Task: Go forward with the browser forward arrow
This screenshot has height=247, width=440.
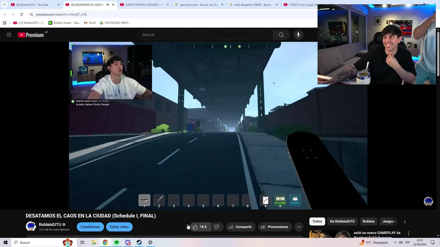Action: click(13, 14)
